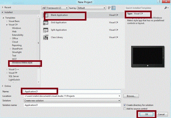171x118 pixels.
Task: Click the OK button
Action: [x=146, y=114]
